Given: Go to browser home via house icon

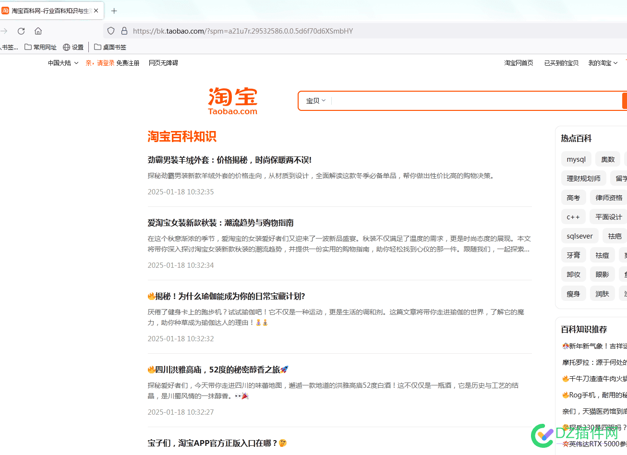Looking at the screenshot, I should click(x=38, y=31).
